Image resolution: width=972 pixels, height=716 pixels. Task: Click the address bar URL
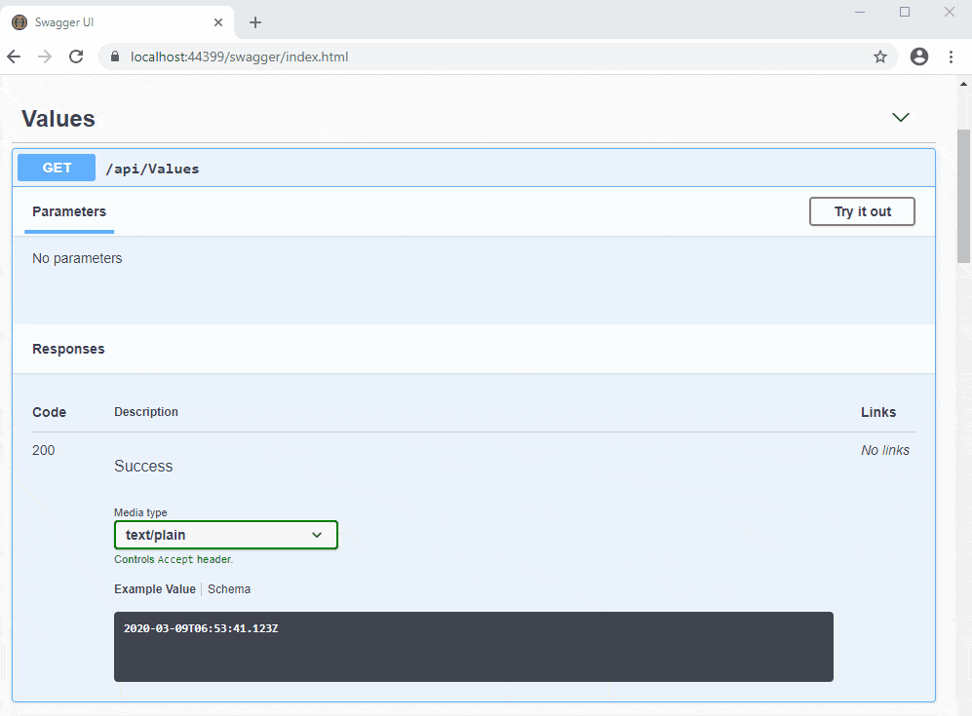239,57
